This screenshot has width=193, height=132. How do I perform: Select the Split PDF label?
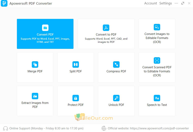(x=76, y=71)
